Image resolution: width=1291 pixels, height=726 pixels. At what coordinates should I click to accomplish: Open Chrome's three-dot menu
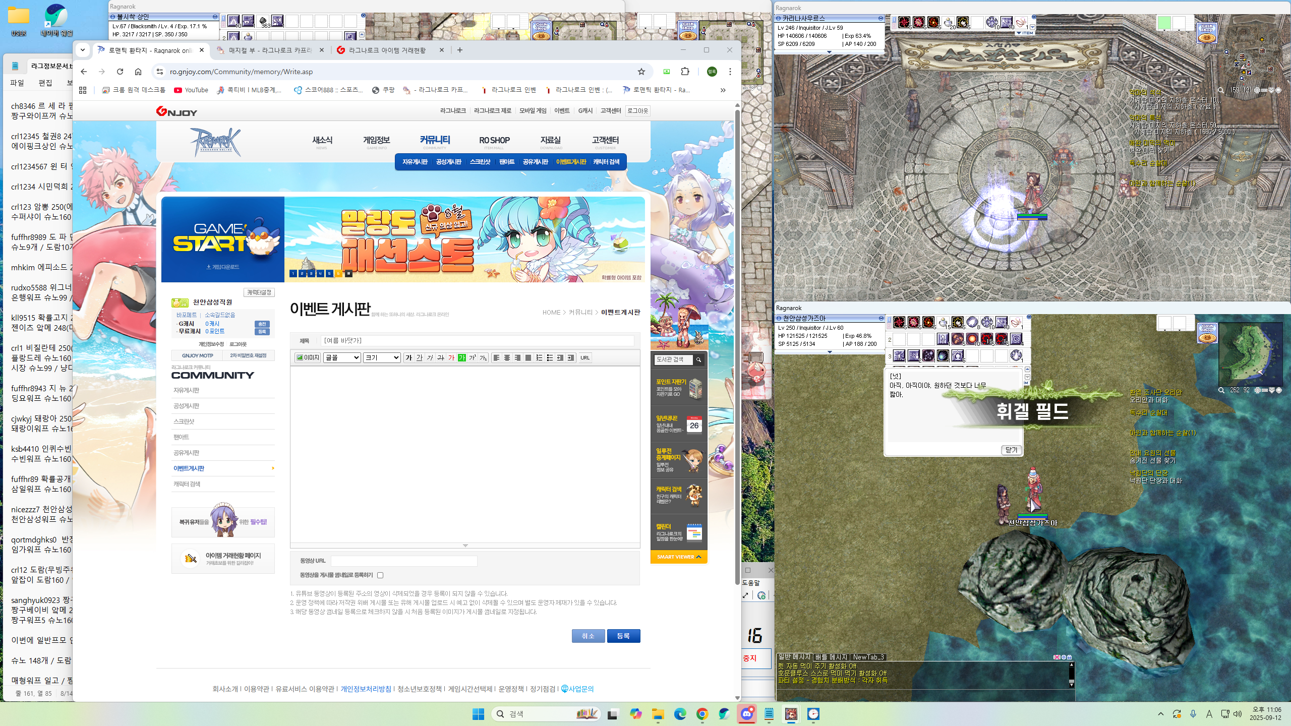(x=730, y=72)
